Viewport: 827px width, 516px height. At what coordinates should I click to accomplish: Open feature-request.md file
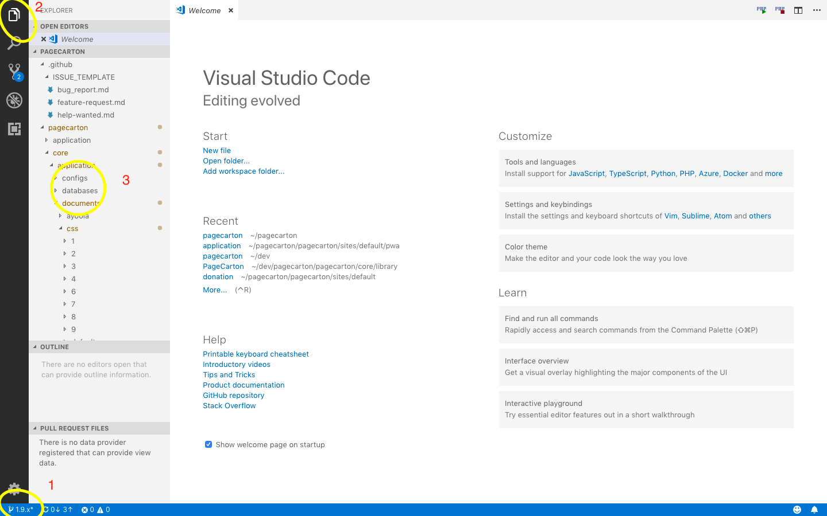[91, 102]
